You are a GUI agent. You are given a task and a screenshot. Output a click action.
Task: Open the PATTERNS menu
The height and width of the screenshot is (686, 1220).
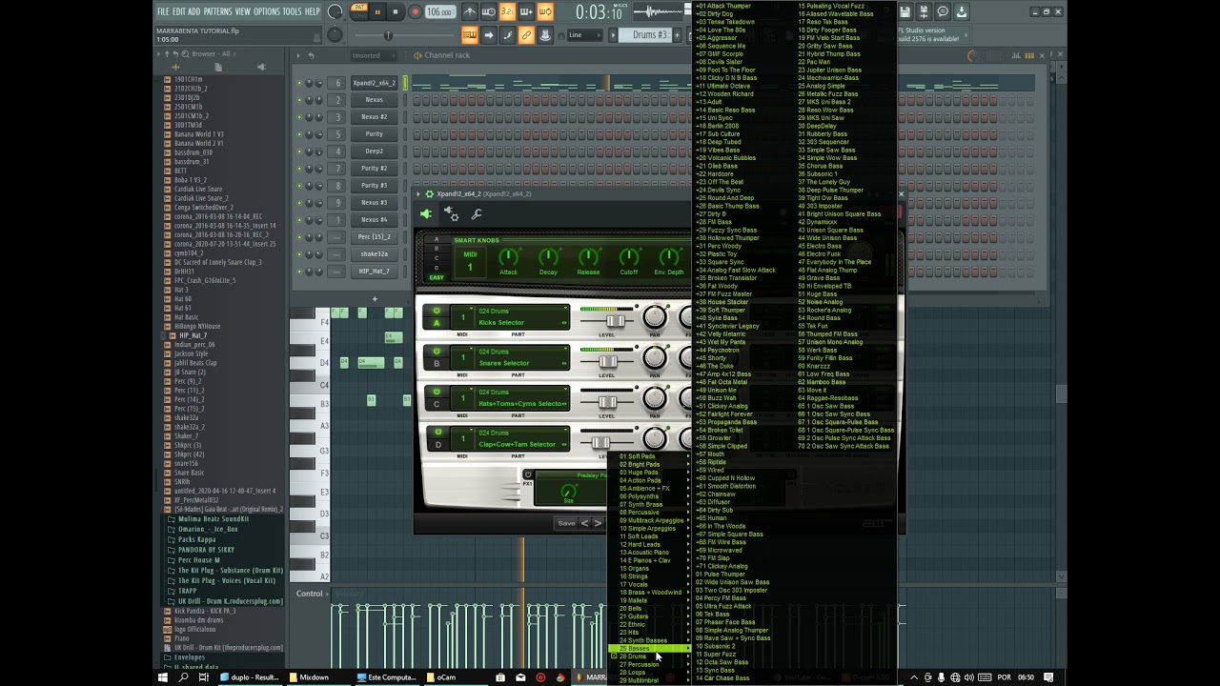point(217,11)
